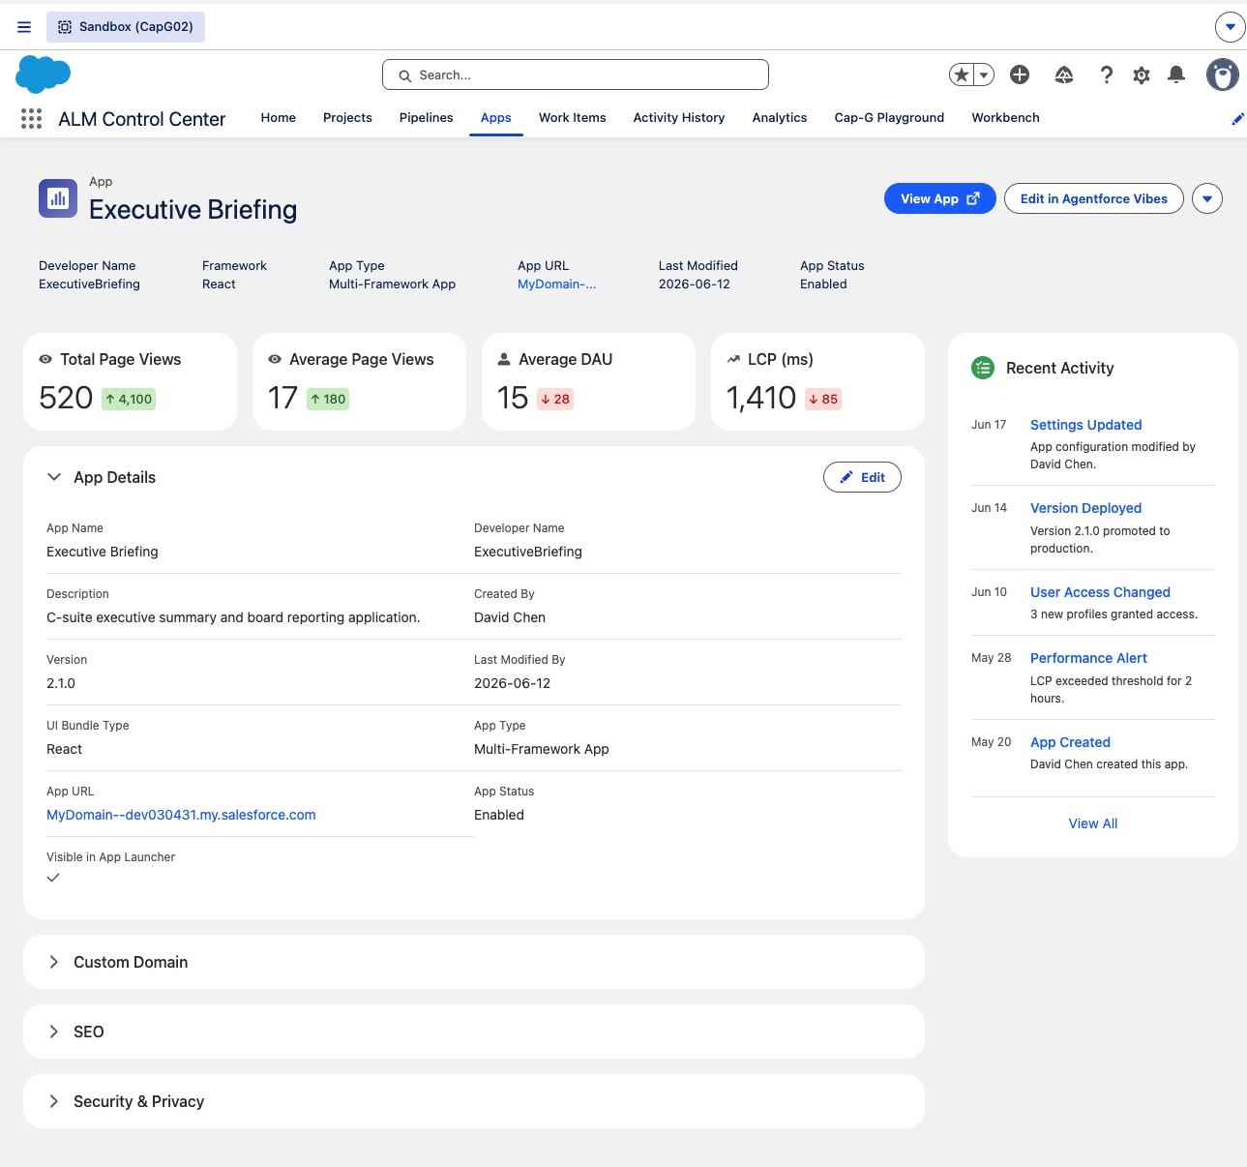Click the Favorites star icon
The image size is (1247, 1167).
point(961,75)
